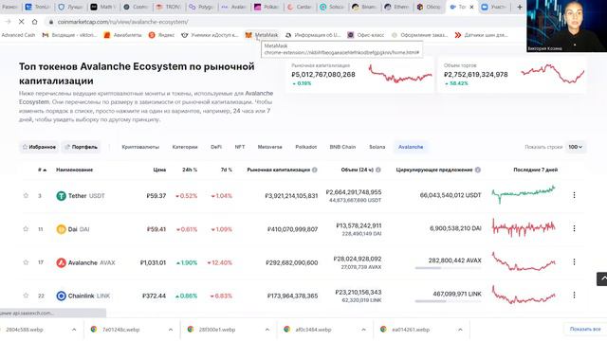Switch to the NFT tab
607x341 pixels.
(240, 147)
